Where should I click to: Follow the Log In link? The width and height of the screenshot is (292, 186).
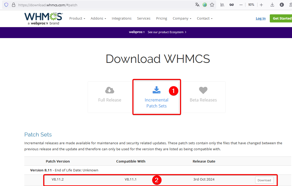click(261, 19)
